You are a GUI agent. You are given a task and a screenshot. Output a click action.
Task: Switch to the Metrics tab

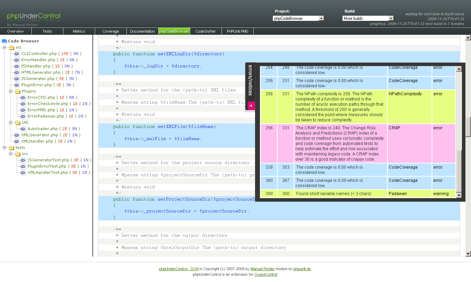pos(79,31)
